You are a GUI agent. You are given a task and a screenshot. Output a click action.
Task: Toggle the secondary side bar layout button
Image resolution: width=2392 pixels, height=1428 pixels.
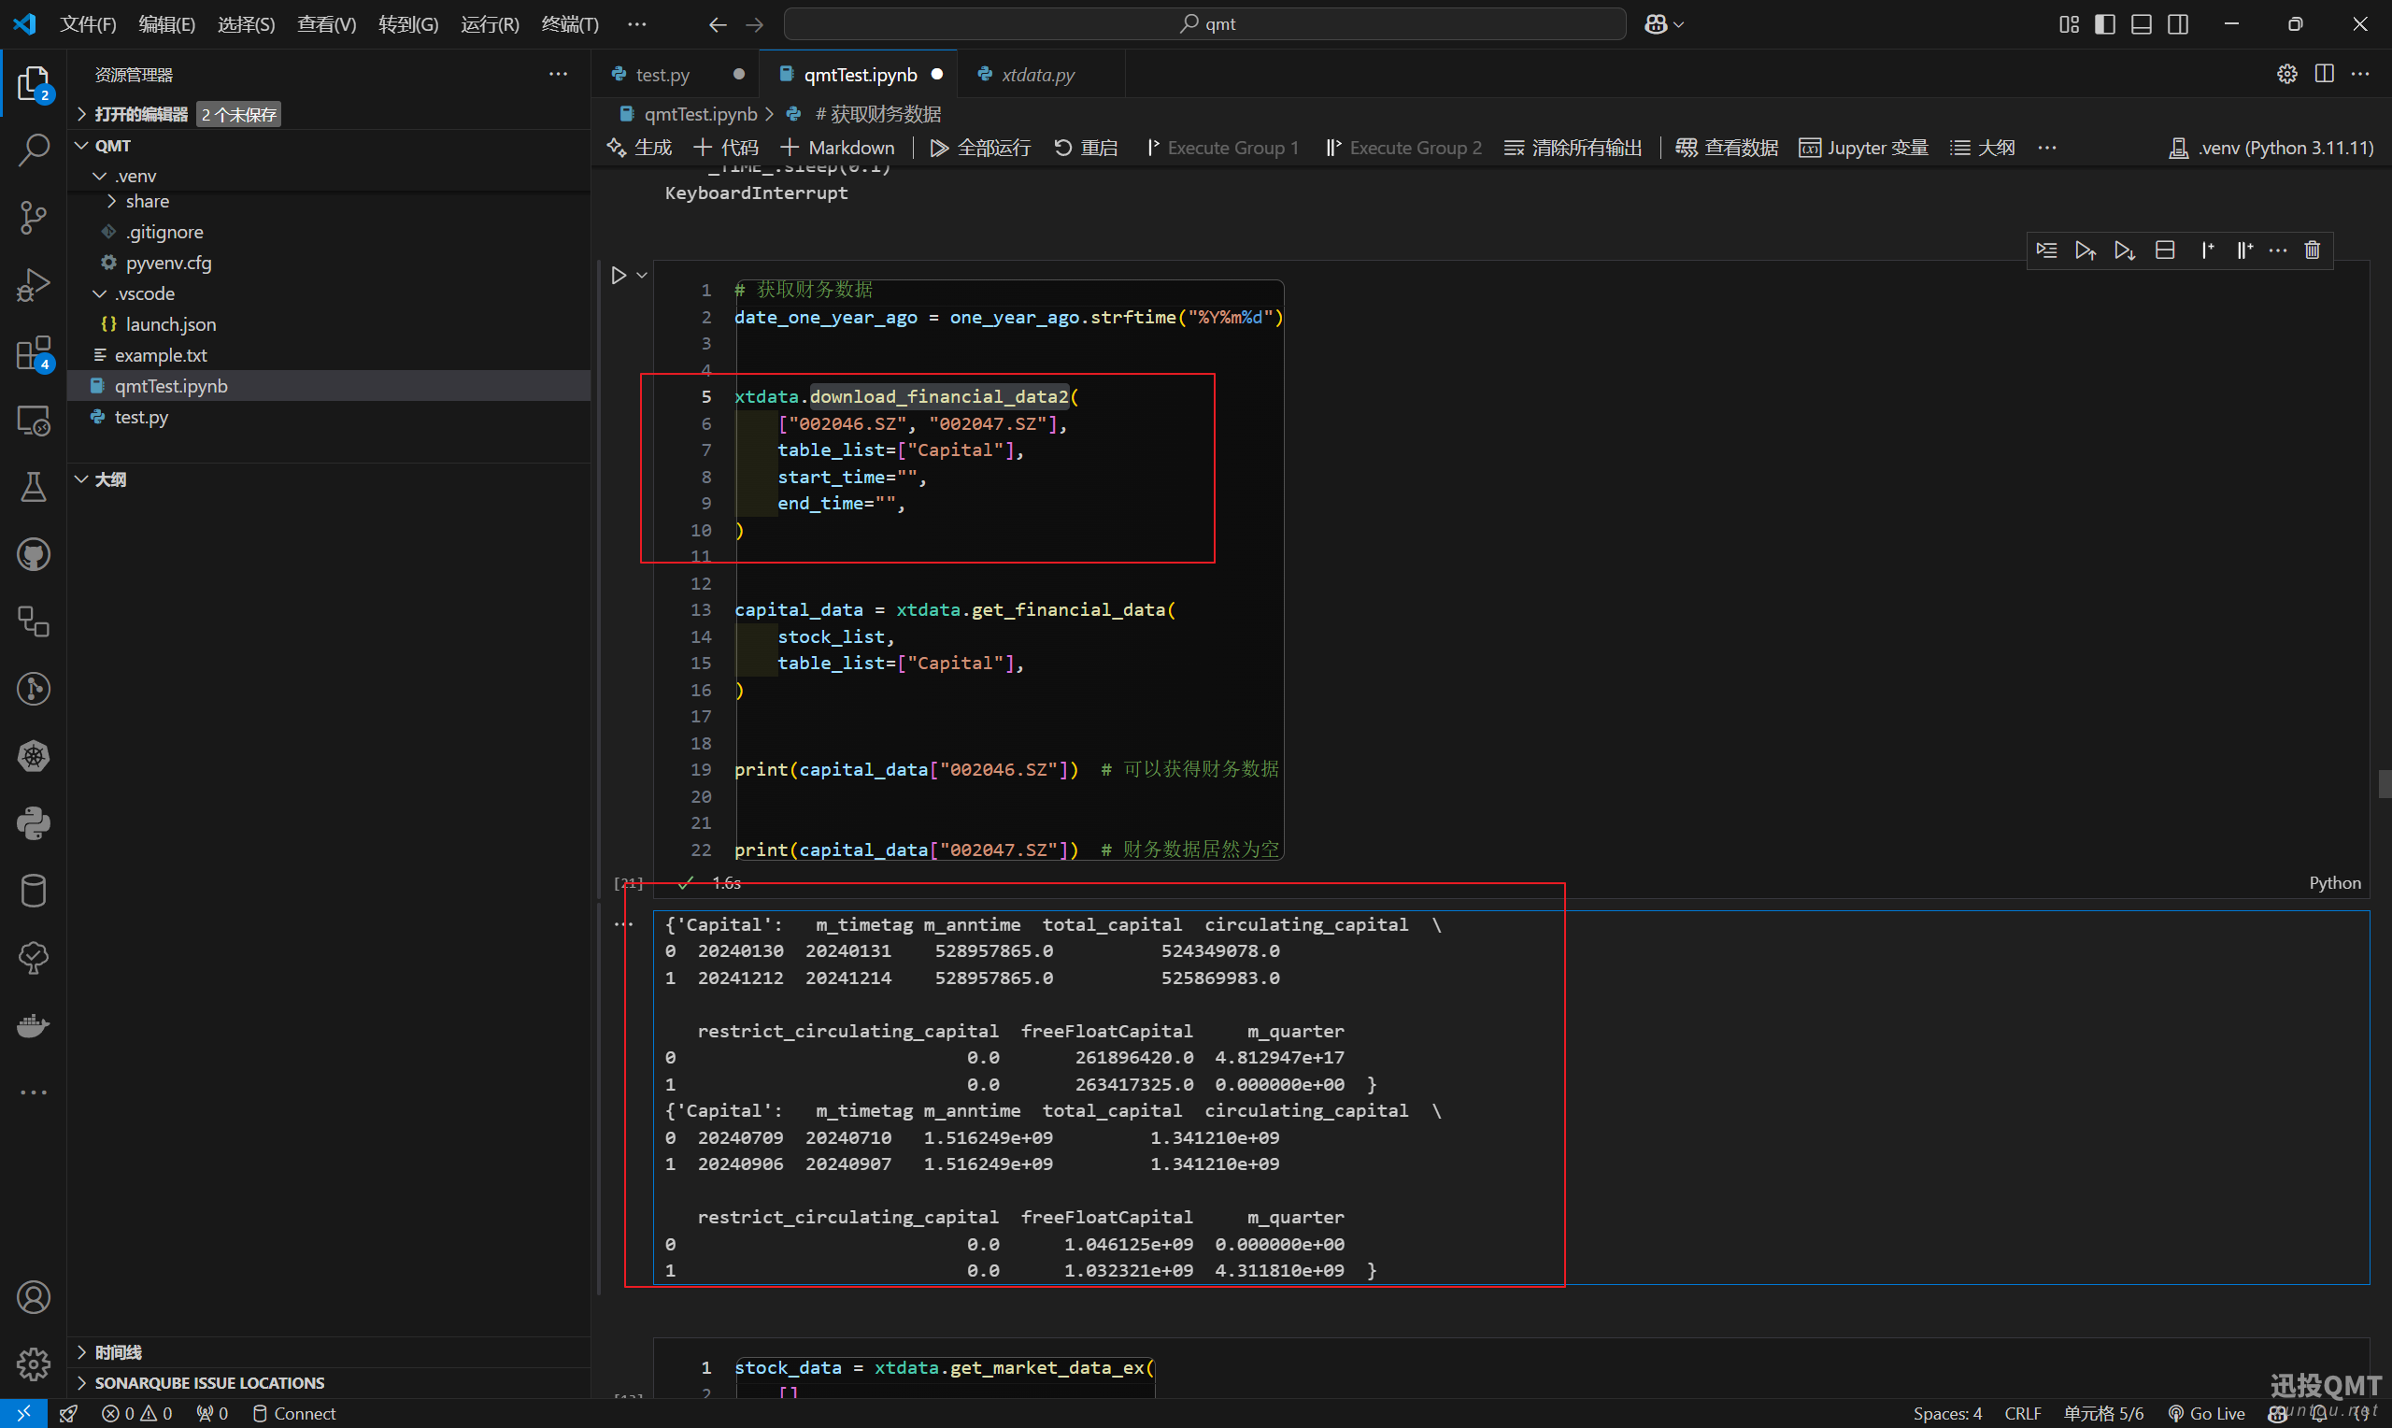2178,24
